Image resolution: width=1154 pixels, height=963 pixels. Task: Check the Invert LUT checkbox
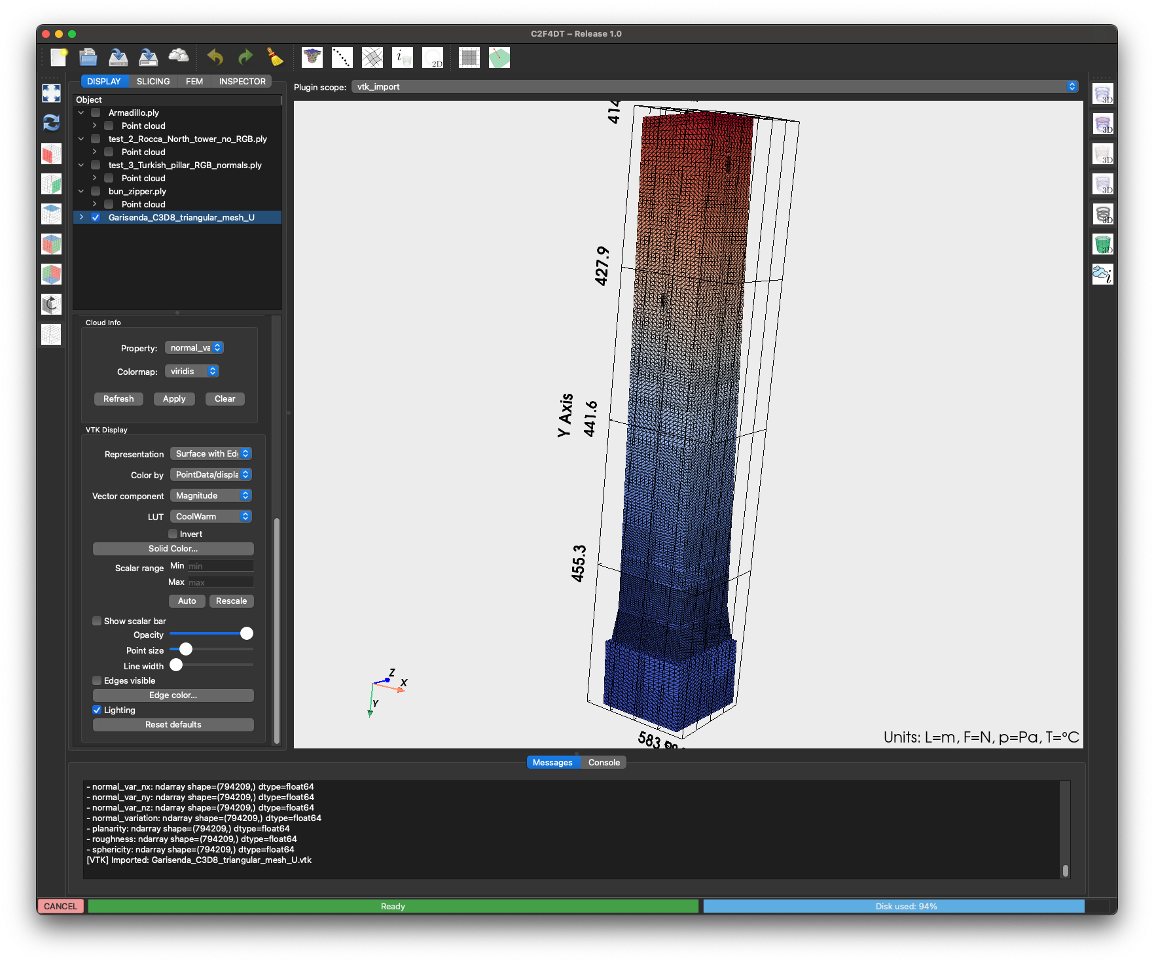[173, 534]
